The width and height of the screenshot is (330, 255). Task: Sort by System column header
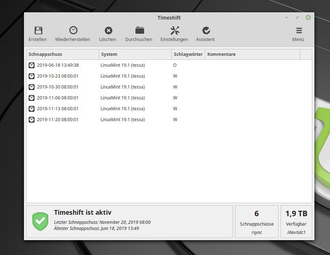tap(135, 54)
